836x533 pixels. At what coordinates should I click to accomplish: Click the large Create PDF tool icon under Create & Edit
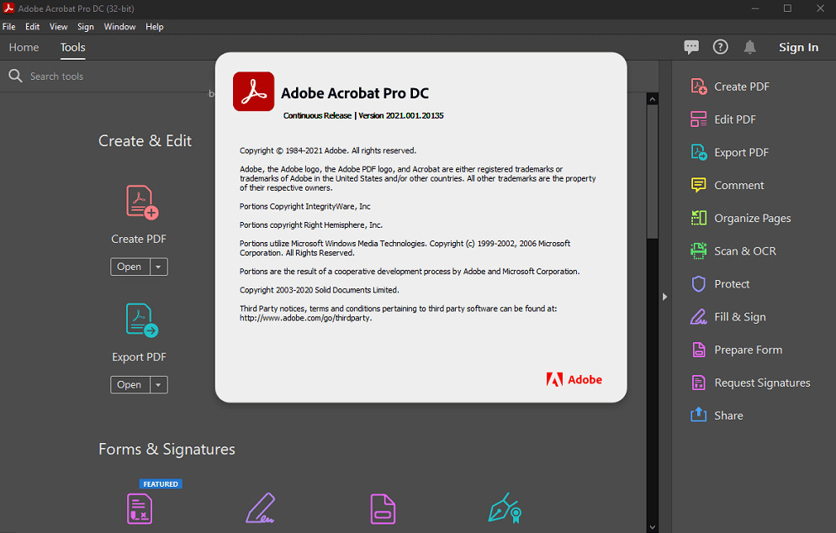point(142,202)
